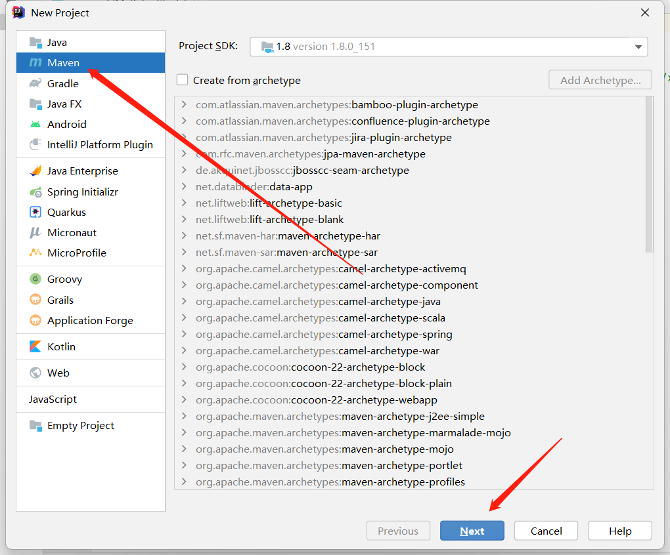The height and width of the screenshot is (555, 670).
Task: Choose Gradle in the project list
Action: coord(91,83)
